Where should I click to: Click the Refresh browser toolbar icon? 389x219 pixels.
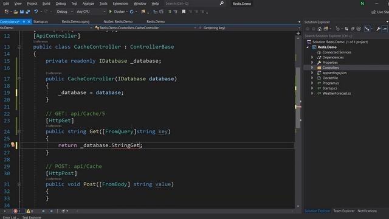(x=131, y=12)
